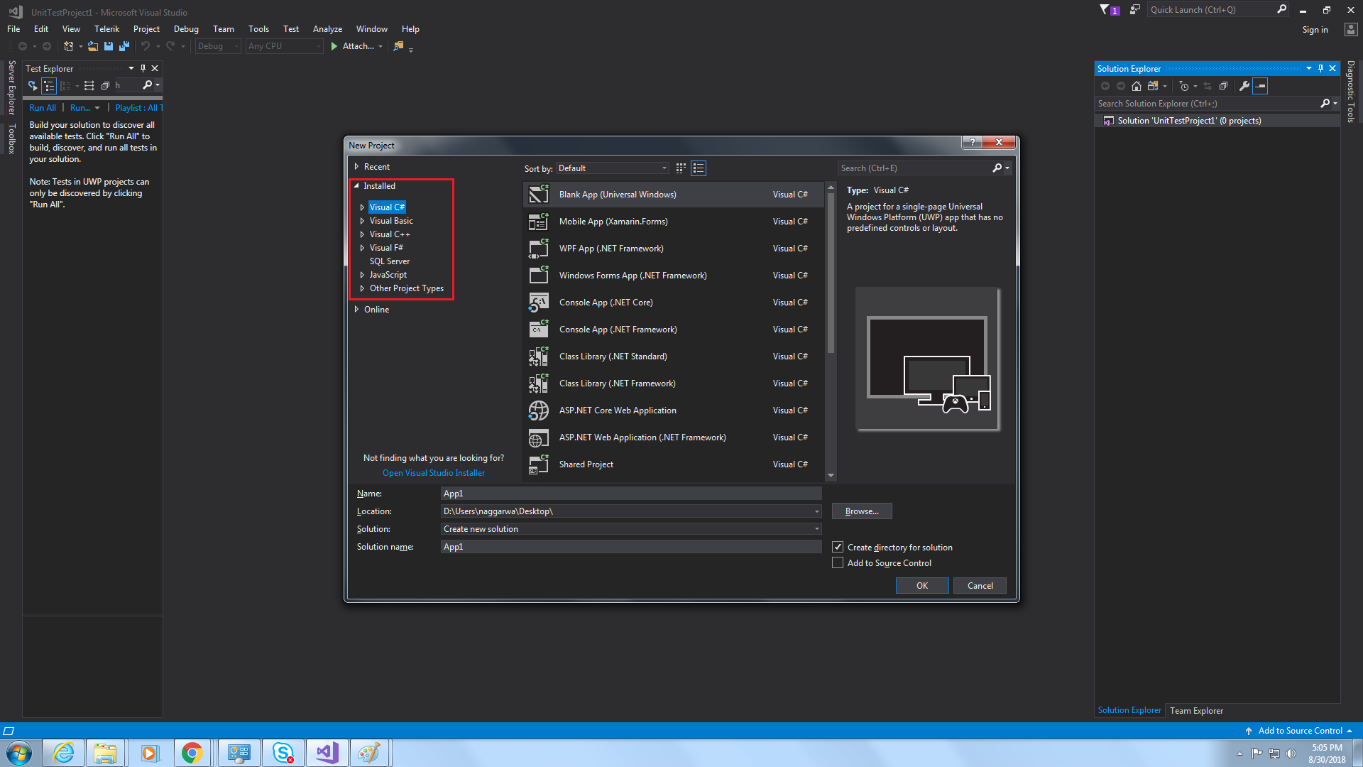Select Console App (.NET Core) template
Screen dimensions: 1363x767
(x=673, y=303)
